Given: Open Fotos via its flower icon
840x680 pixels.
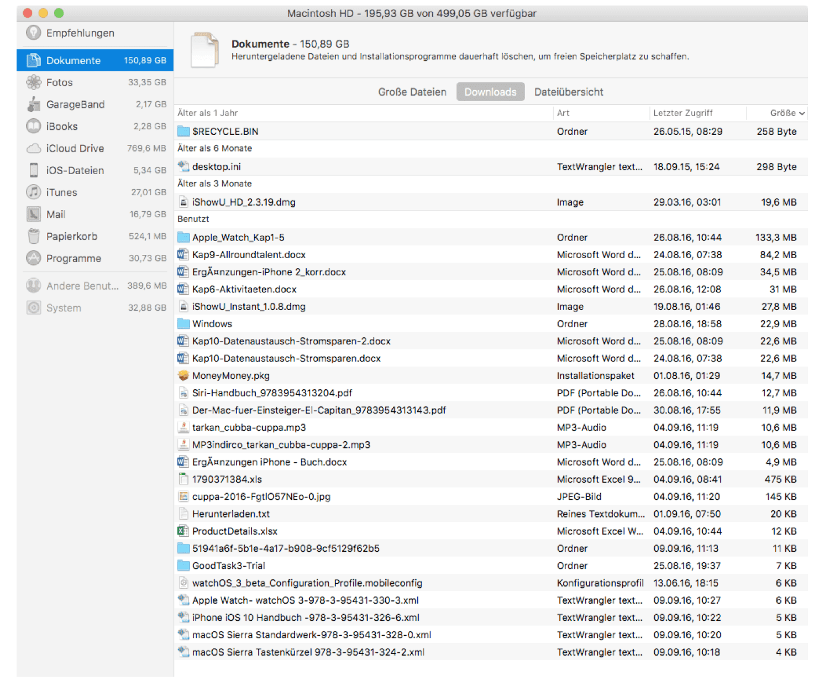Looking at the screenshot, I should (34, 82).
